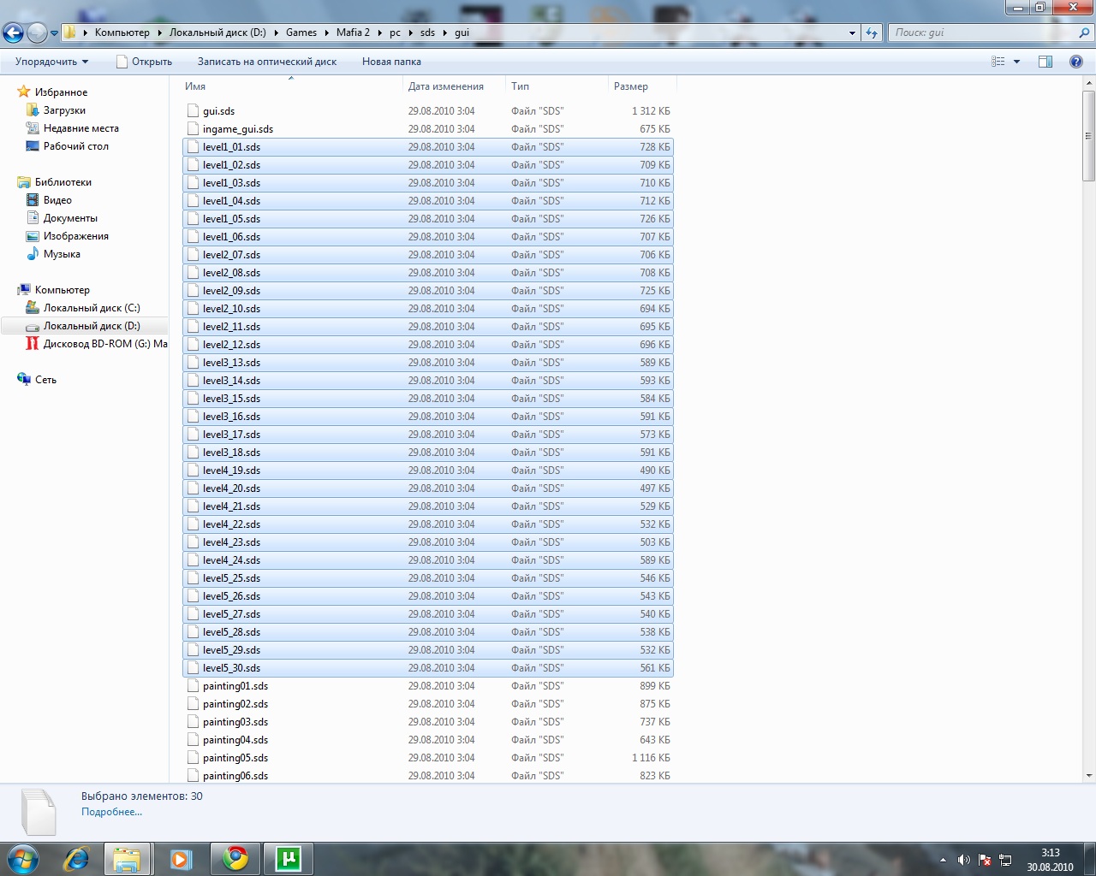Click the file icon of gui.sds
This screenshot has height=876, width=1096.
193,111
